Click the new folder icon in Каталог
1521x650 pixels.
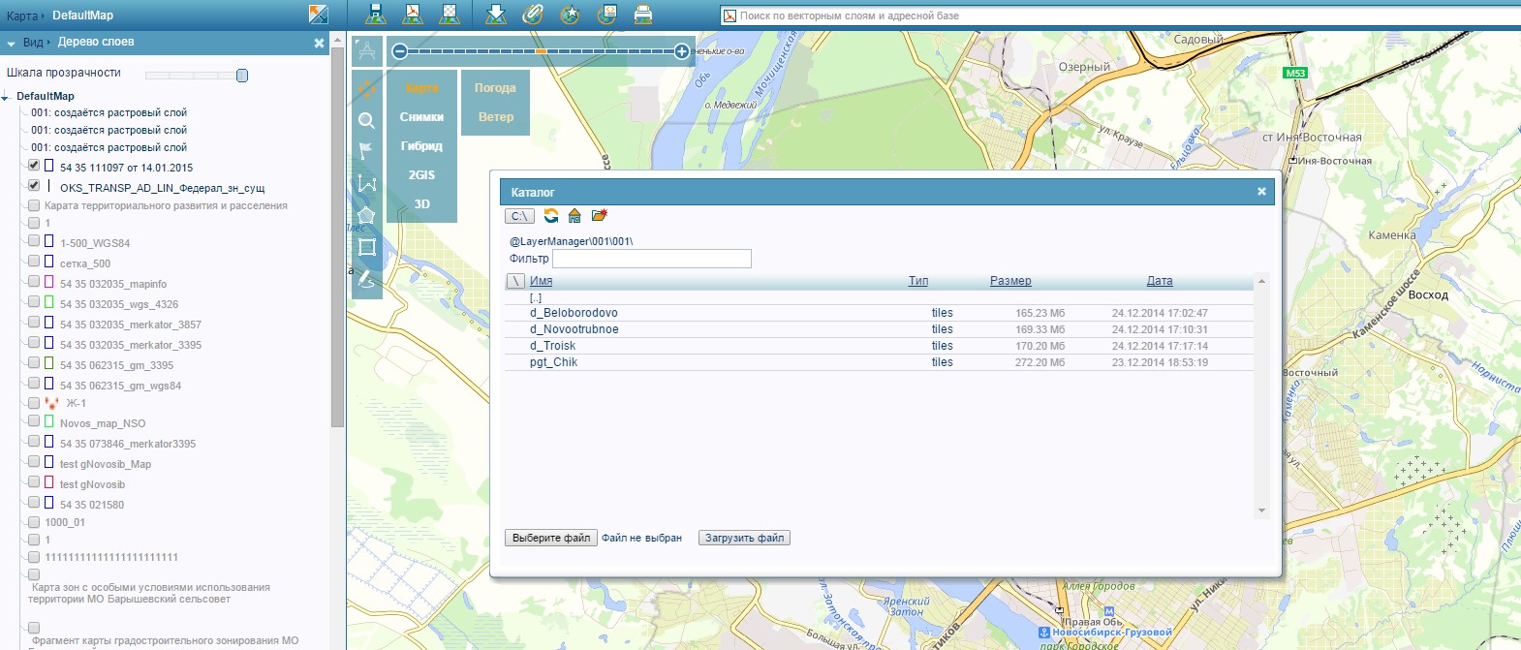[600, 216]
